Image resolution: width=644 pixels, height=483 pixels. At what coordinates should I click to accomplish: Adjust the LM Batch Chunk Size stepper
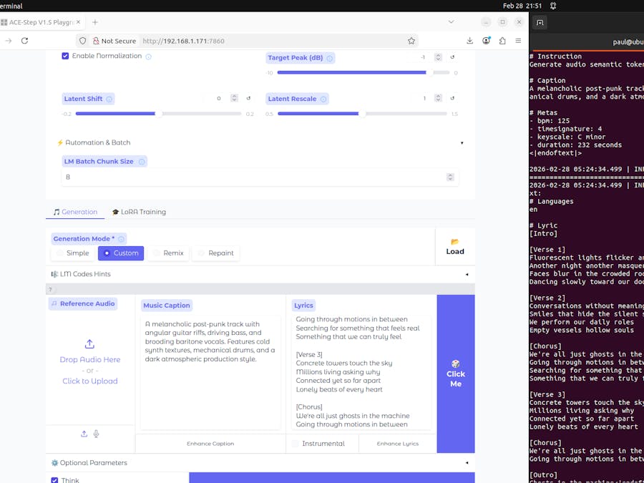(x=450, y=177)
